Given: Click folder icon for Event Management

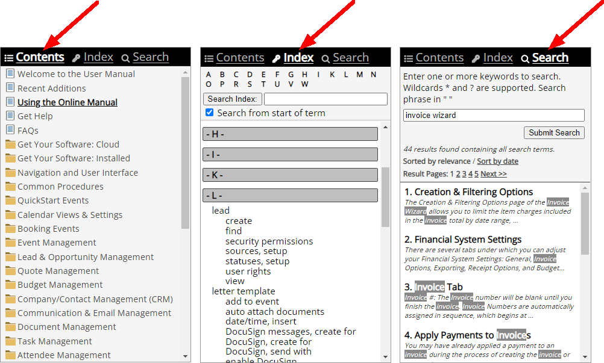Looking at the screenshot, I should coord(10,243).
